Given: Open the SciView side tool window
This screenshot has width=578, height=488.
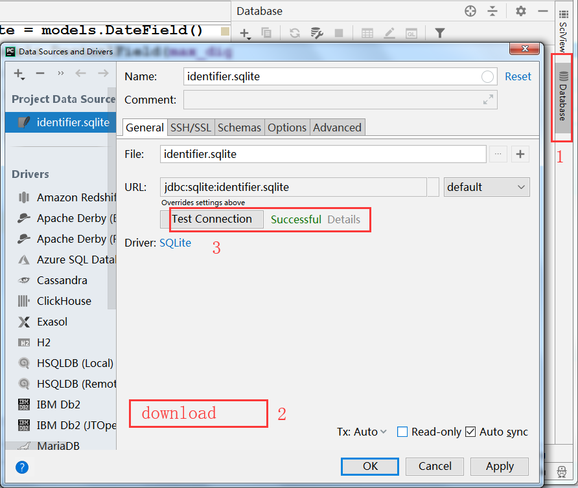Looking at the screenshot, I should click(x=563, y=30).
